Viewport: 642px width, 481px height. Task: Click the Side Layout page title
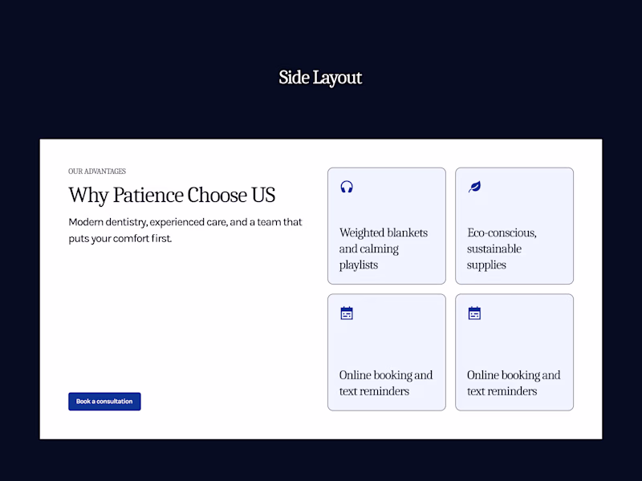click(x=320, y=78)
